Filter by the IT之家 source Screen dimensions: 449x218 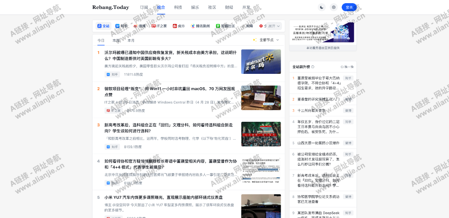(159, 26)
